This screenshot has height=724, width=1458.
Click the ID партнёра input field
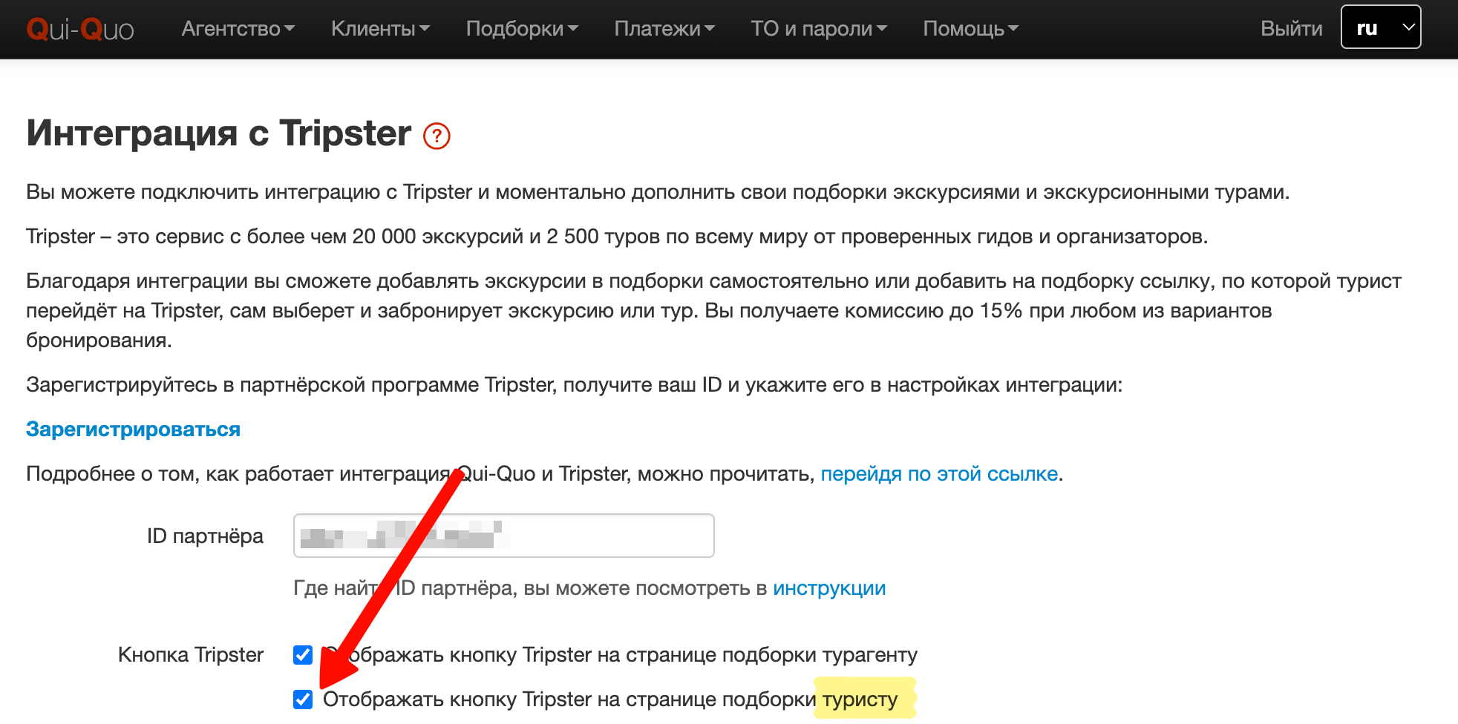(504, 536)
